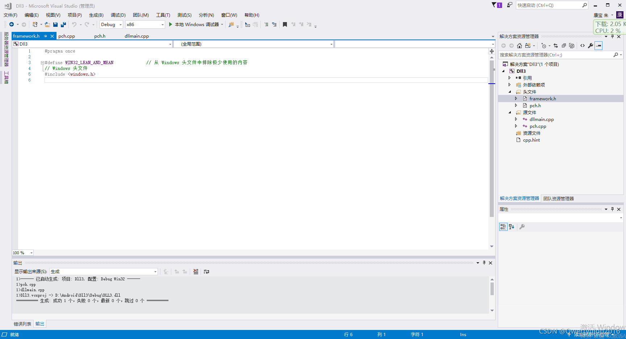626x339 pixels.
Task: Click the Navigate Backward arrow in main toolbar
Action: 12,24
